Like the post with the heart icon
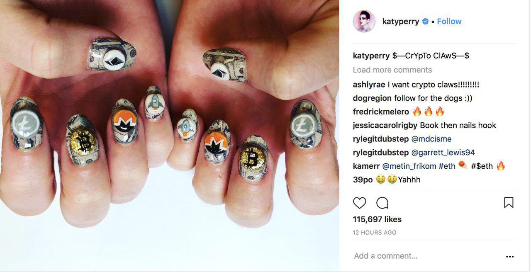 tap(360, 203)
